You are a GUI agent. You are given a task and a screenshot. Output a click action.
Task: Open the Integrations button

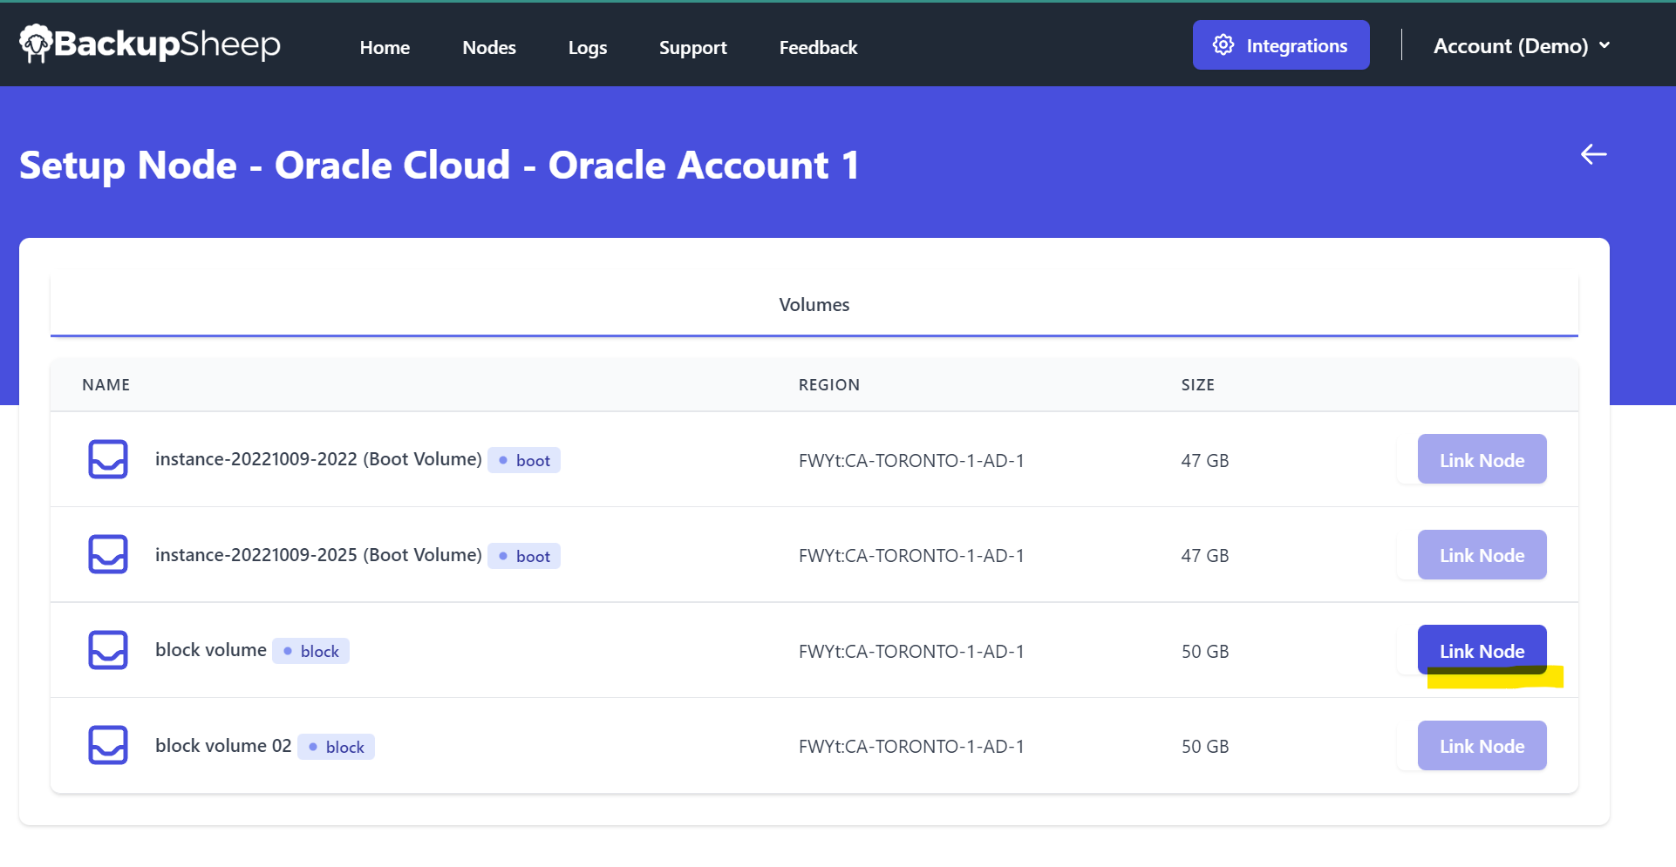pos(1281,45)
